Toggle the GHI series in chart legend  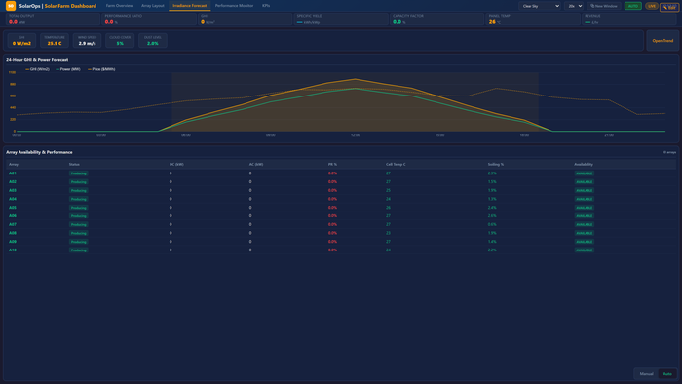point(37,69)
